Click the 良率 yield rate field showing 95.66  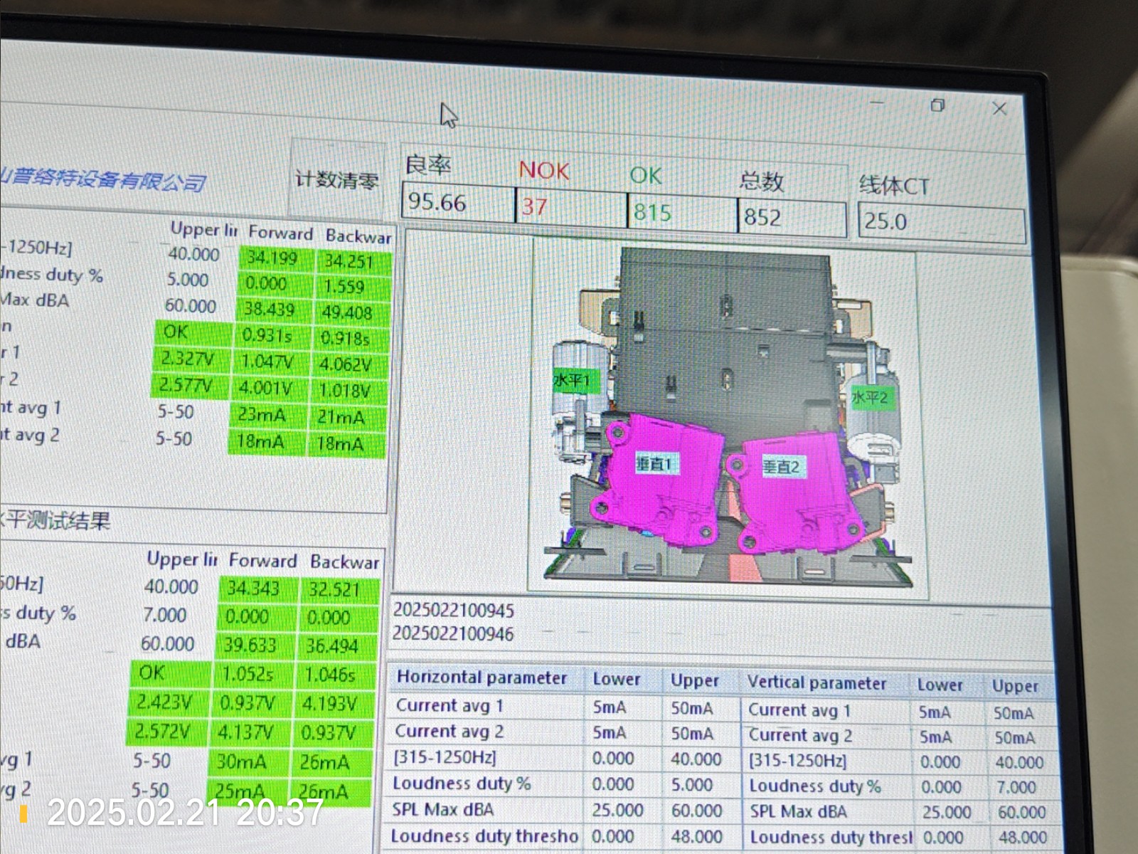(x=457, y=203)
